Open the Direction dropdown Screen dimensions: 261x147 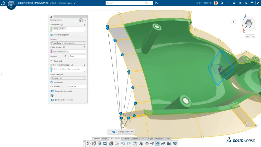[68, 43]
